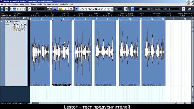Select the dbx-L audio event
The height and width of the screenshot is (109, 194).
[83, 53]
